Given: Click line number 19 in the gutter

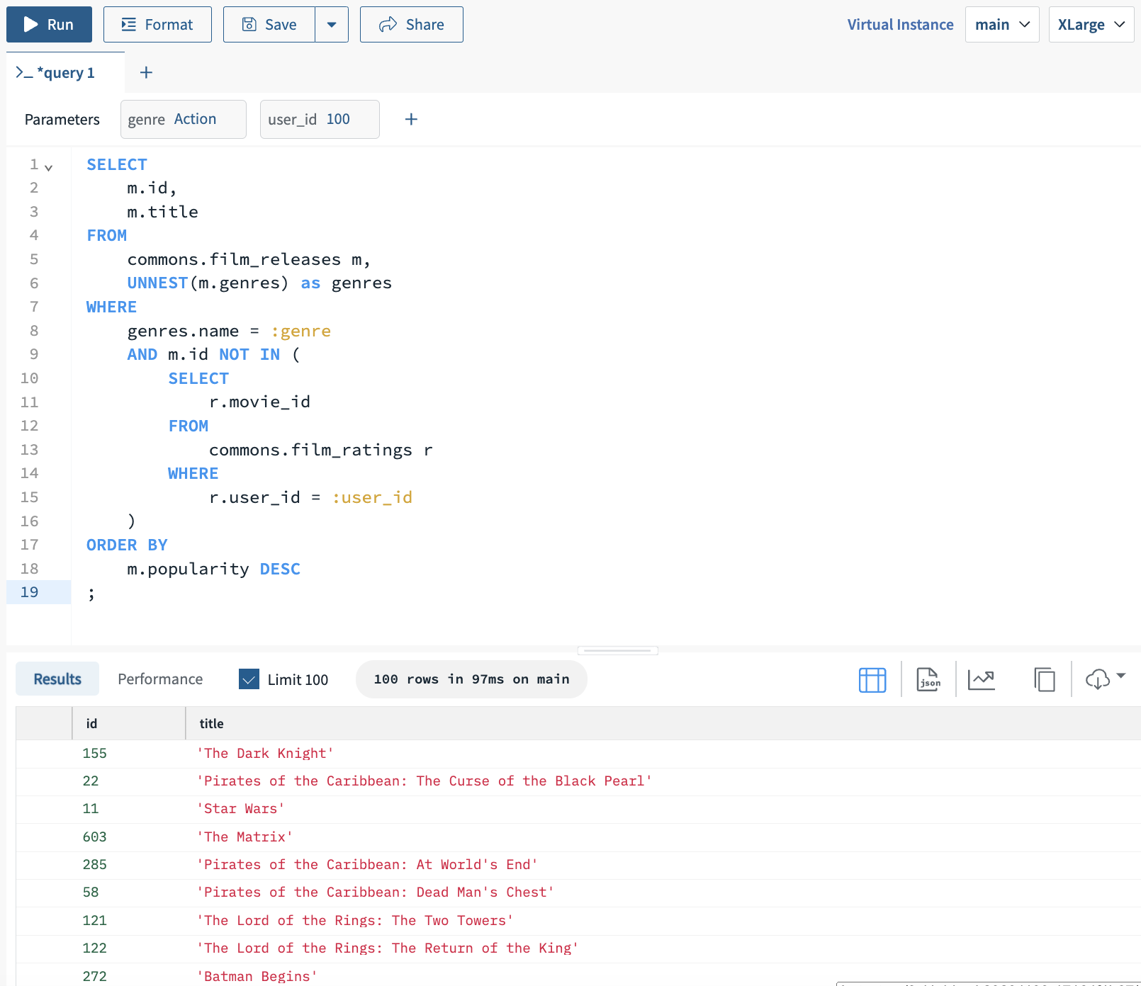Looking at the screenshot, I should tap(30, 592).
